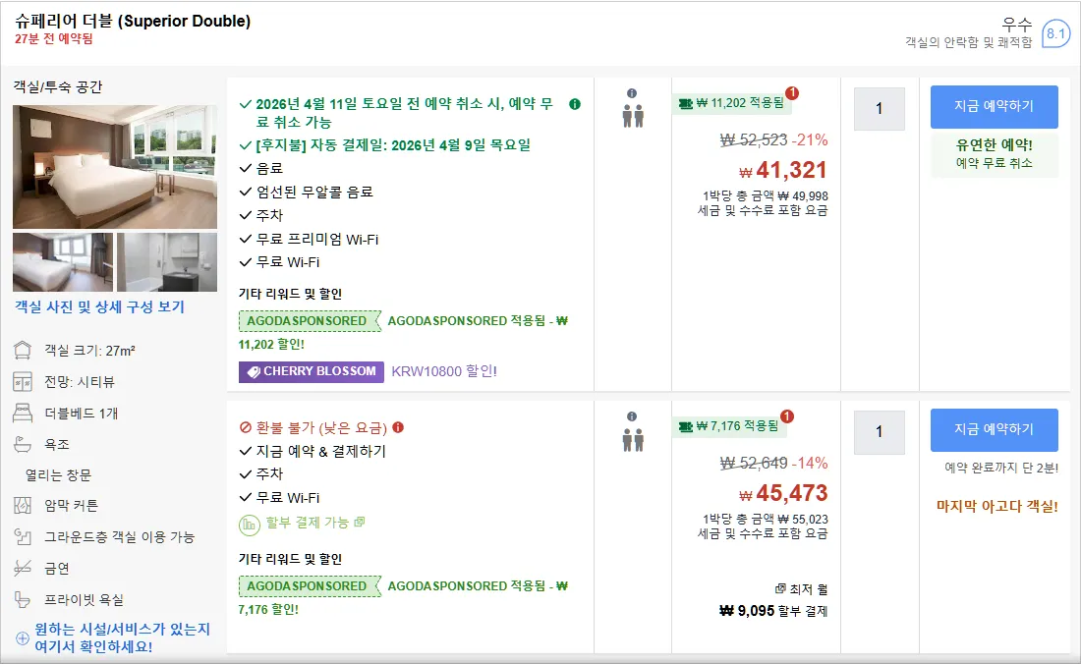This screenshot has height=664, width=1081.
Task: Click the ground floor room availability icon
Action: point(23,536)
